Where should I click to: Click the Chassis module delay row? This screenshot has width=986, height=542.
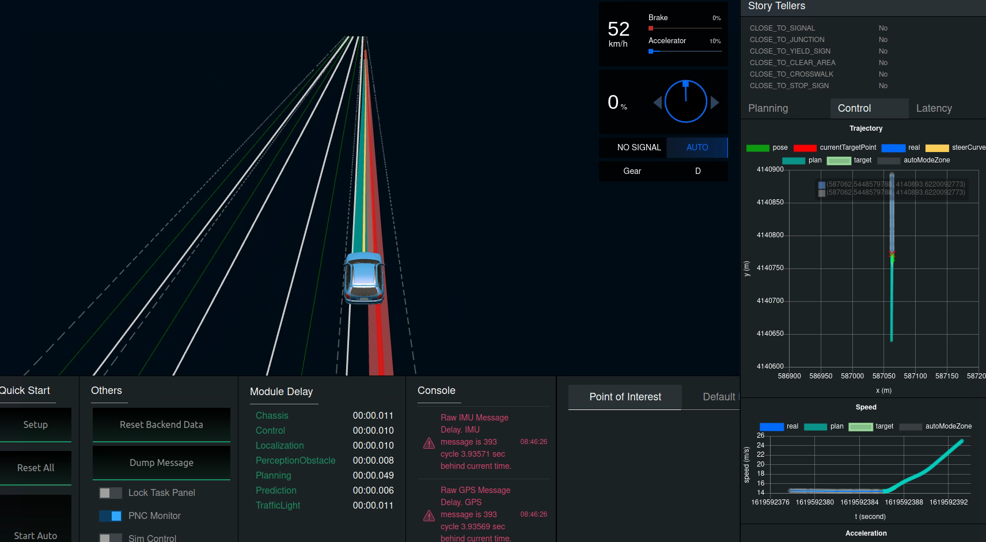324,416
